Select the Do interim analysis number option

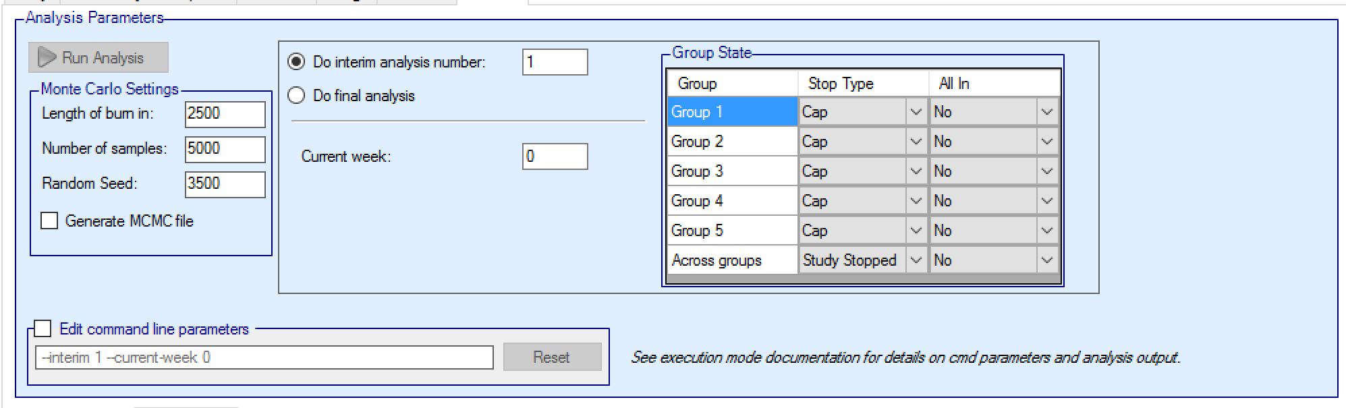pos(296,62)
